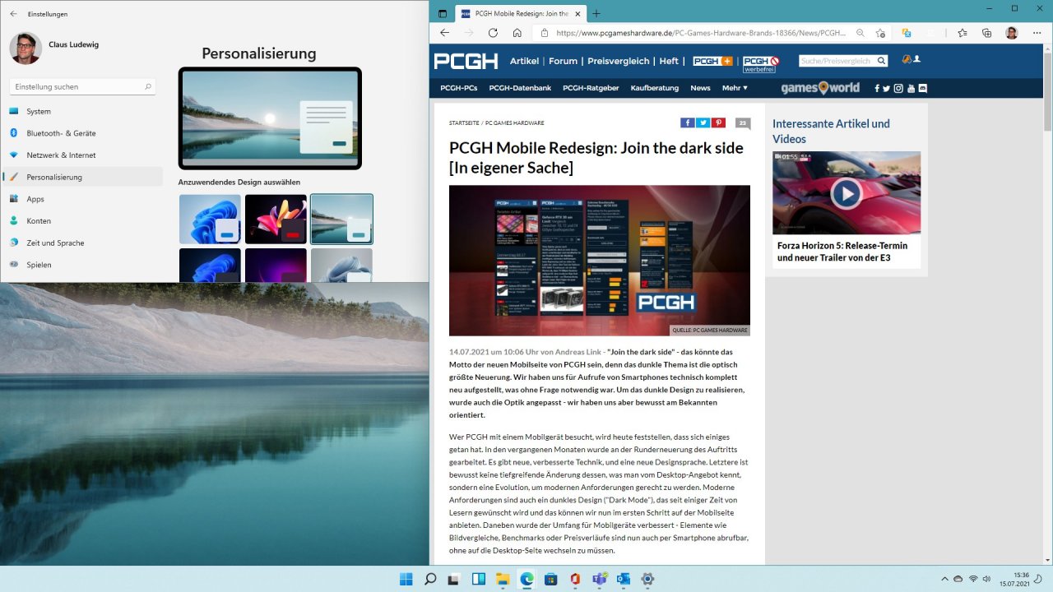Open System settings category
This screenshot has width=1053, height=592.
click(x=82, y=111)
